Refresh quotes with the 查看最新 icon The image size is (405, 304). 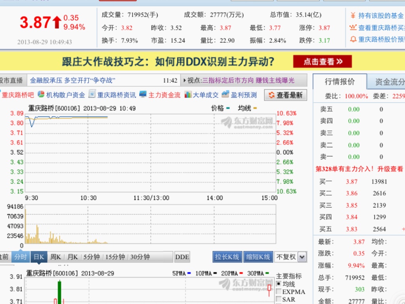272,95
